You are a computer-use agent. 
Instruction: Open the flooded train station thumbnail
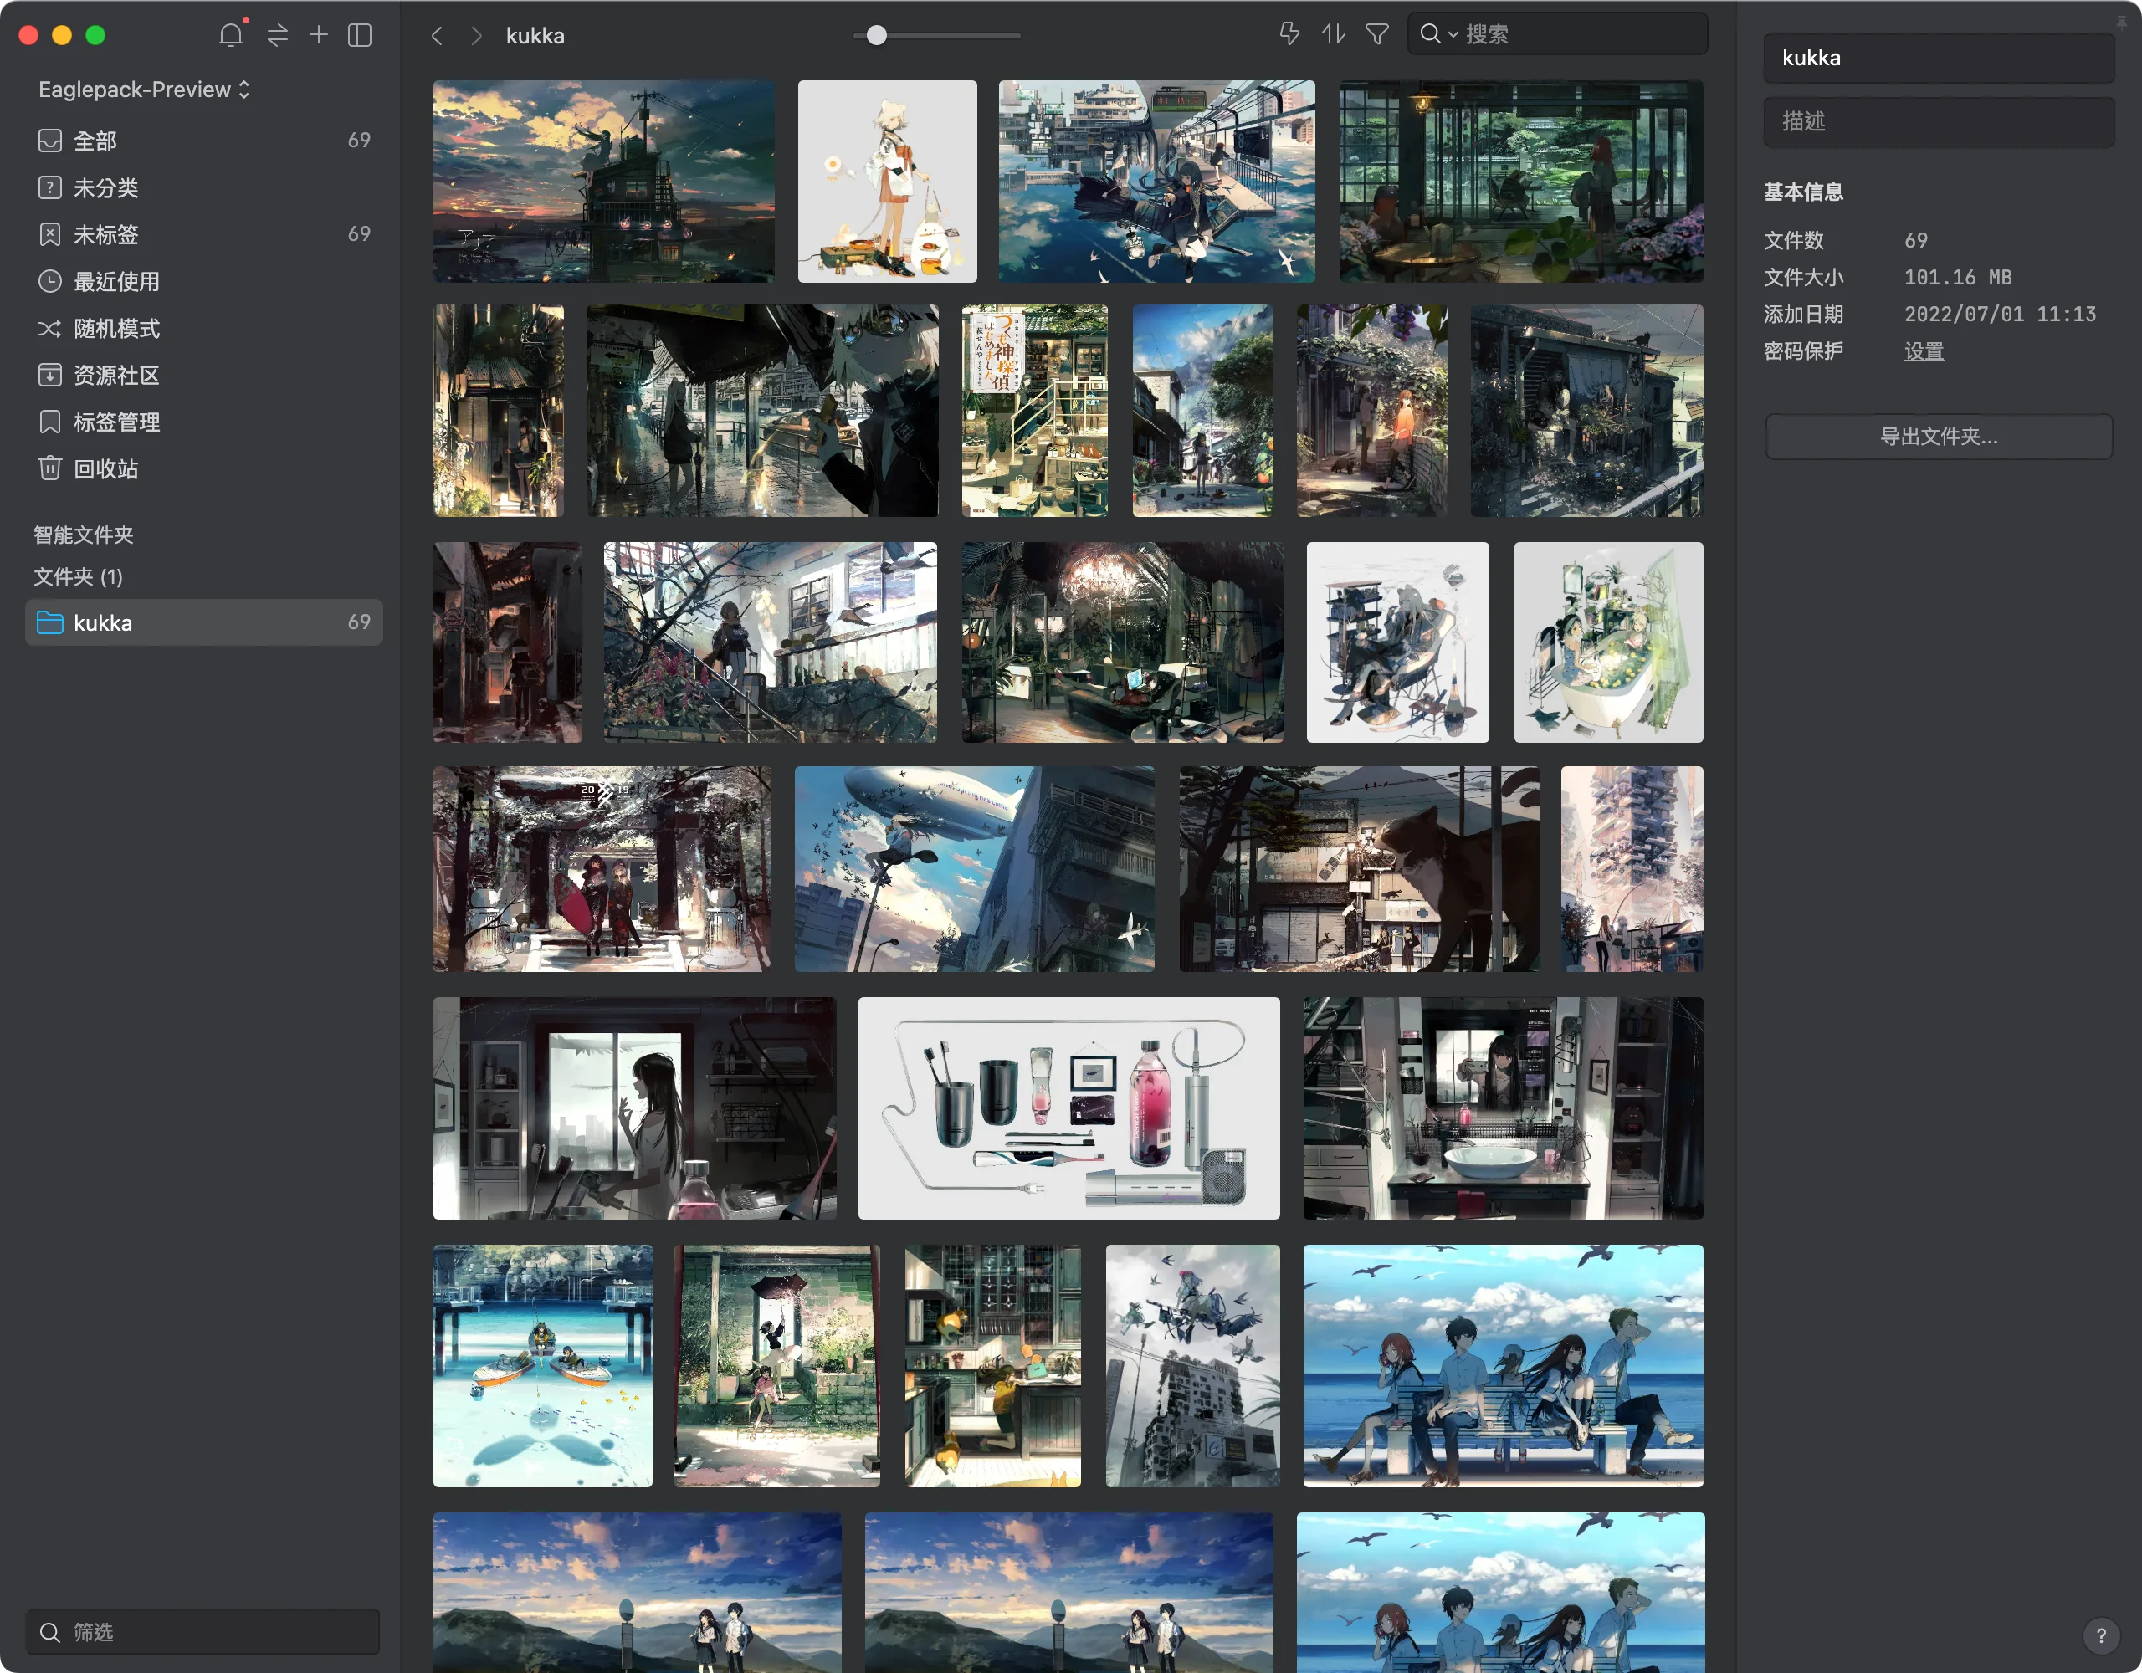[1156, 182]
